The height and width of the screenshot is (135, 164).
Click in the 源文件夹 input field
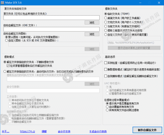coord(51,18)
